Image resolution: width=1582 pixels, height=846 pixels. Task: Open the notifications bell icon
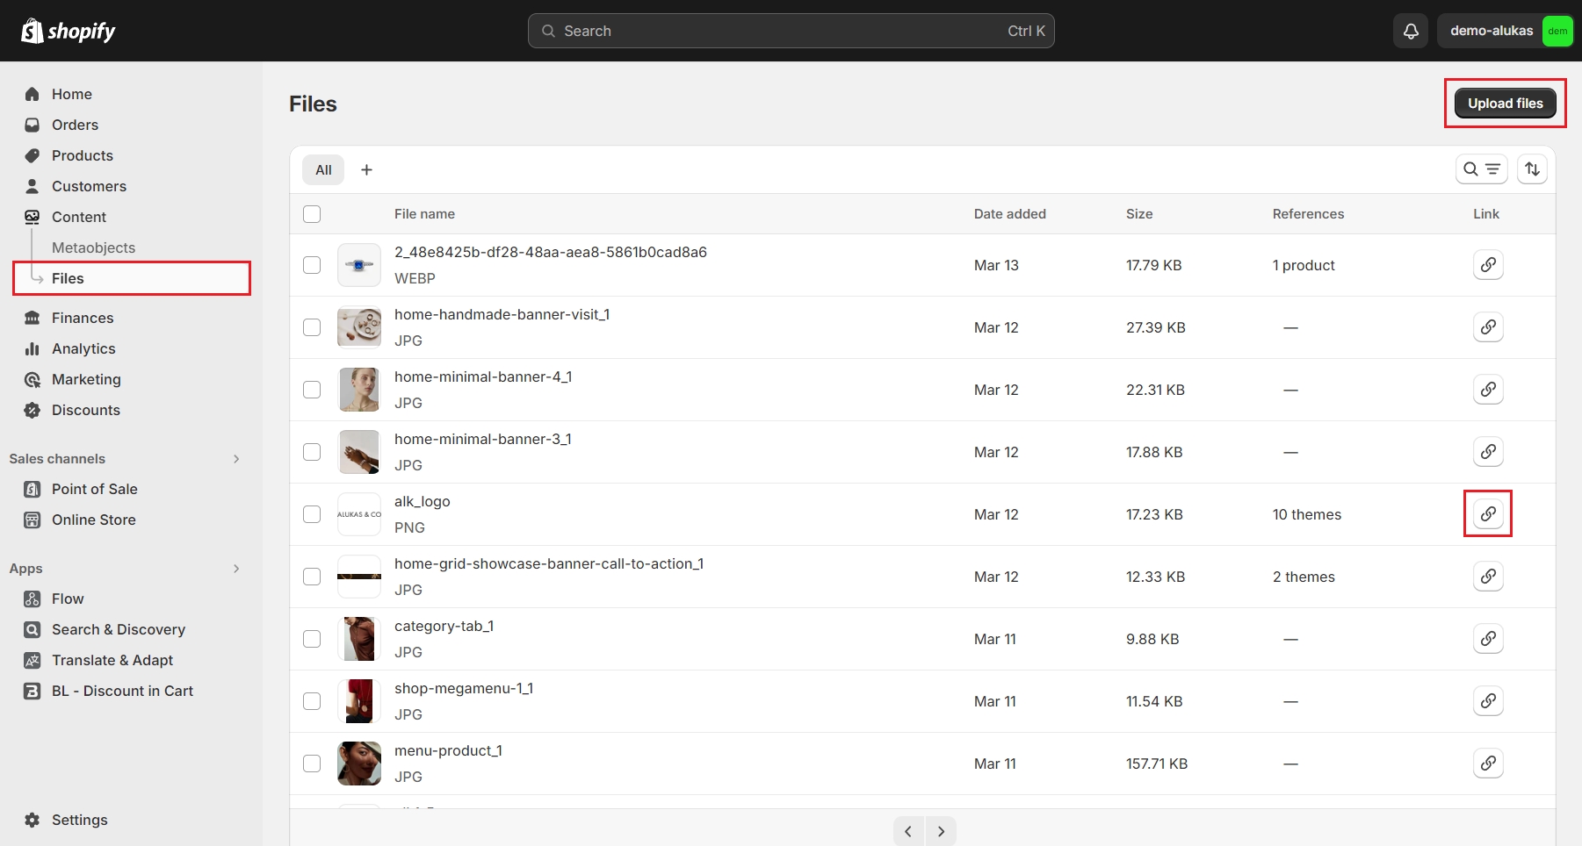1411,31
